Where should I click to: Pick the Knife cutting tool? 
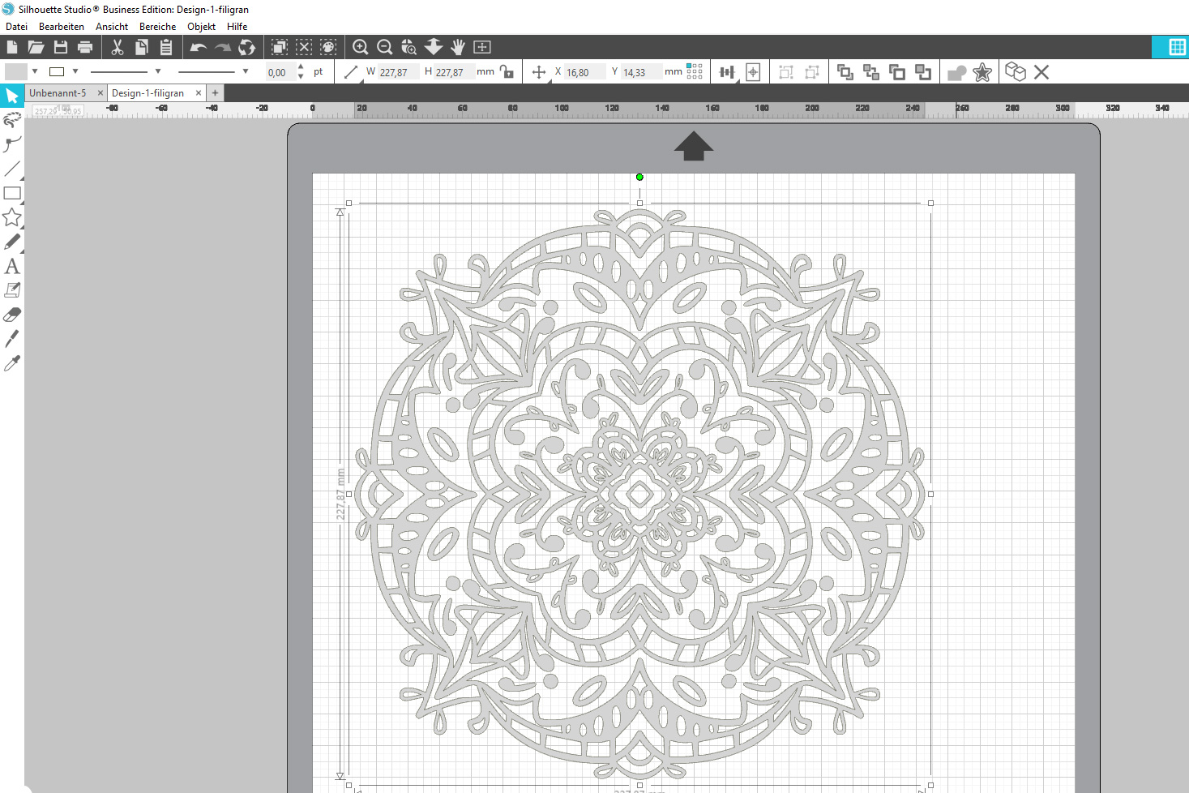pos(12,339)
